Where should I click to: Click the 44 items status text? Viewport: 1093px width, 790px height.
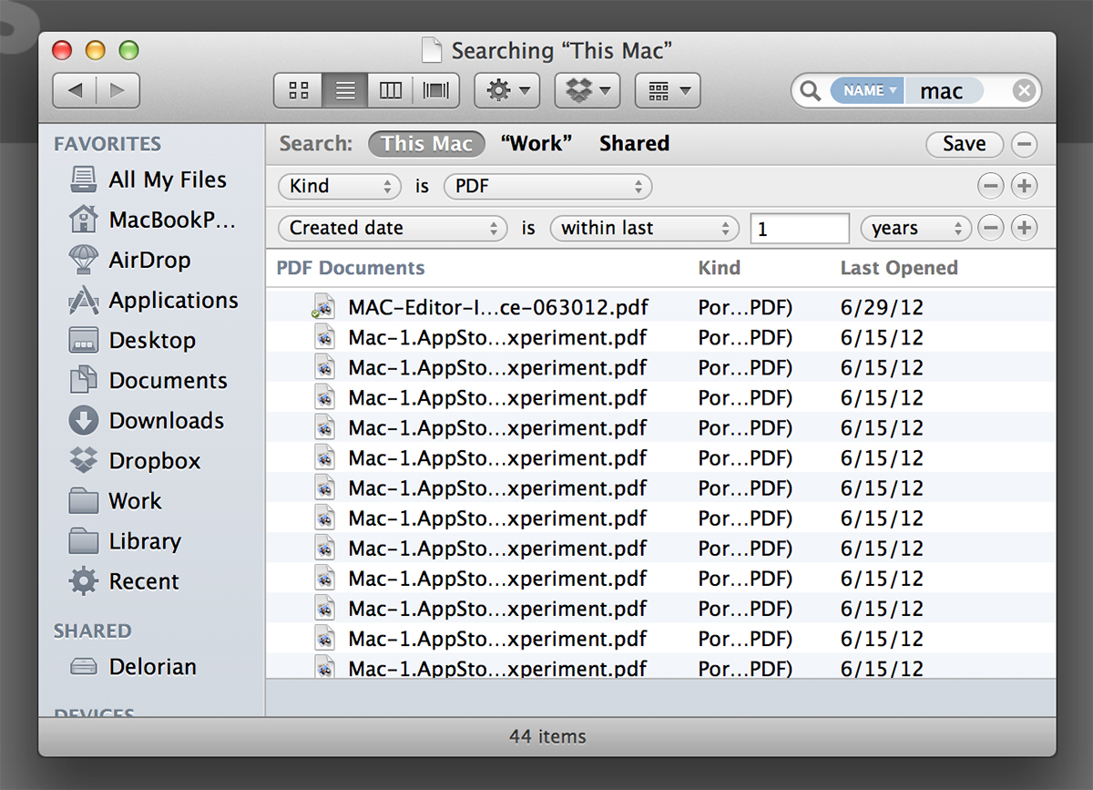pos(547,736)
